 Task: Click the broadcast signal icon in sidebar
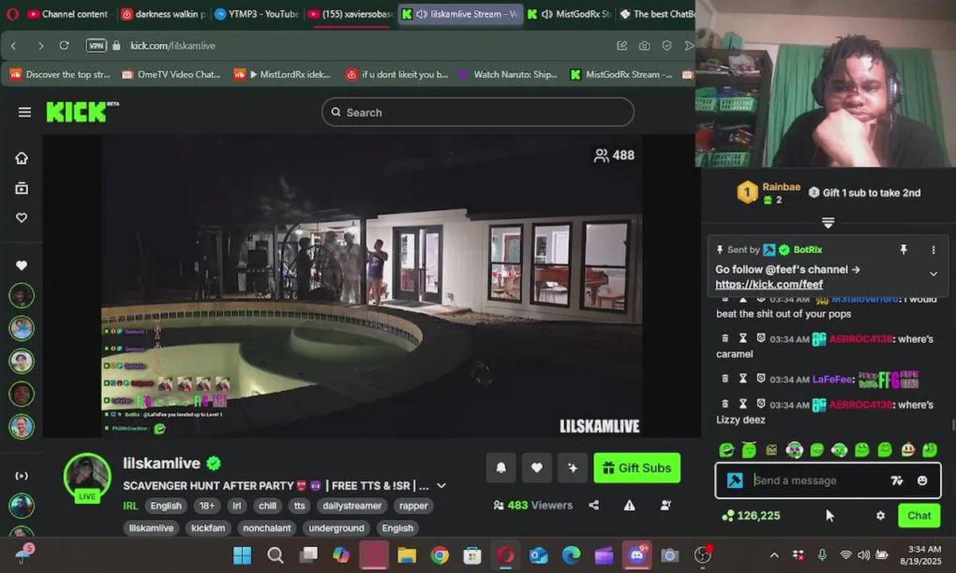pos(22,476)
